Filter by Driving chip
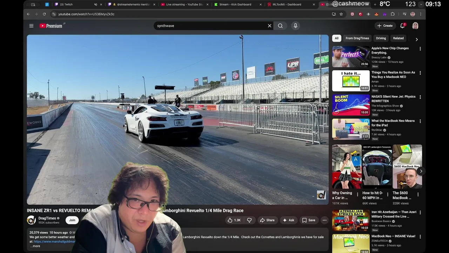The height and width of the screenshot is (253, 449). (381, 38)
